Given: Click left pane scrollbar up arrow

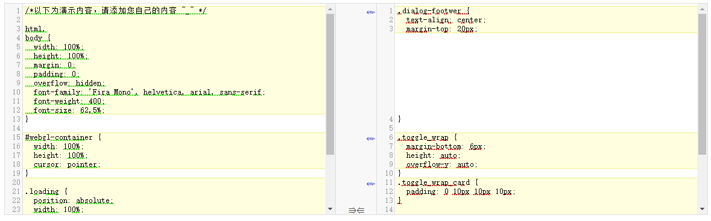Looking at the screenshot, I should [x=330, y=10].
